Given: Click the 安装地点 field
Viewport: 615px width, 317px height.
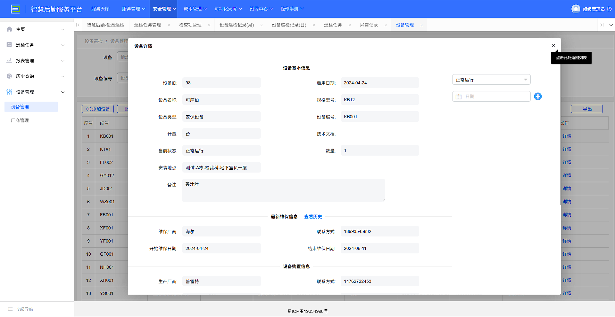Looking at the screenshot, I should [x=221, y=167].
